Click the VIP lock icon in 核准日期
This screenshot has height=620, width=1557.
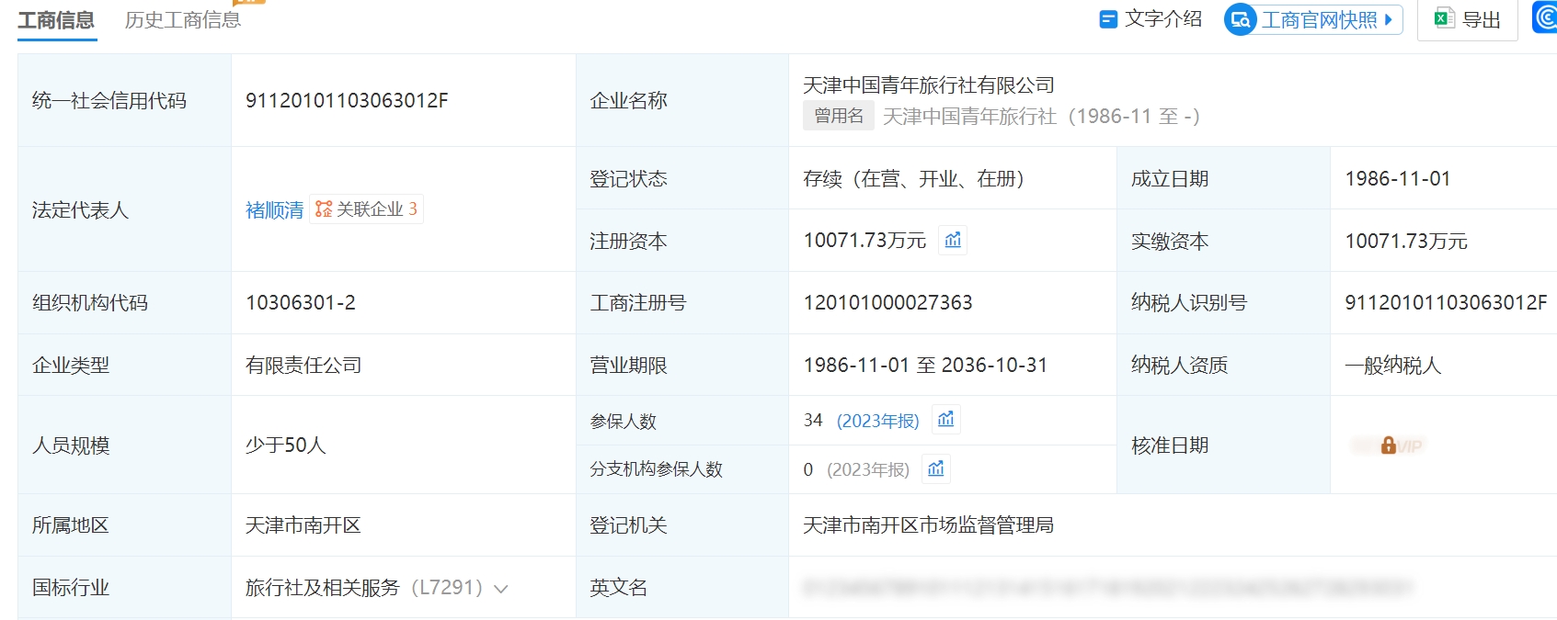pos(1389,445)
